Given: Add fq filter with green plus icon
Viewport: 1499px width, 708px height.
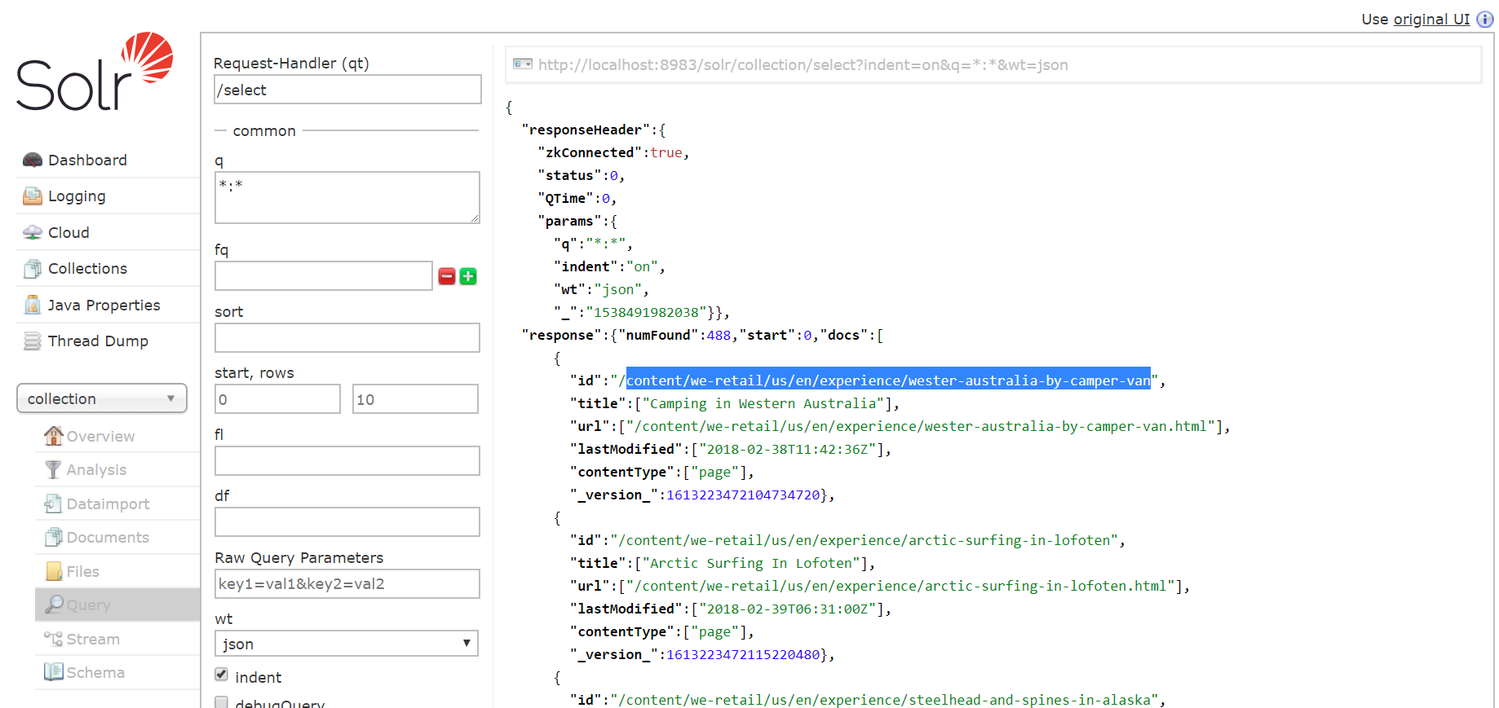Looking at the screenshot, I should click(x=468, y=276).
